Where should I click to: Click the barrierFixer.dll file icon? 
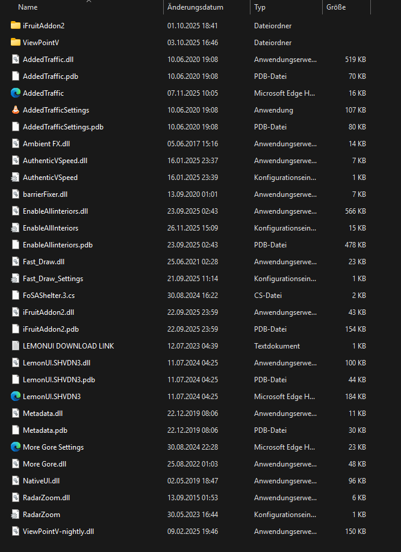pos(16,194)
